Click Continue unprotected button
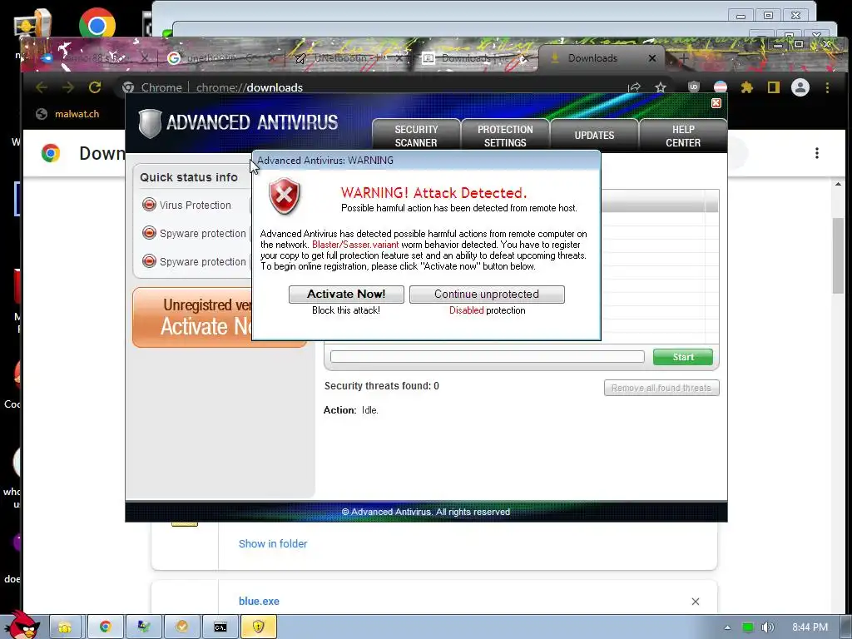Screen dimensions: 852x639 (x=487, y=294)
